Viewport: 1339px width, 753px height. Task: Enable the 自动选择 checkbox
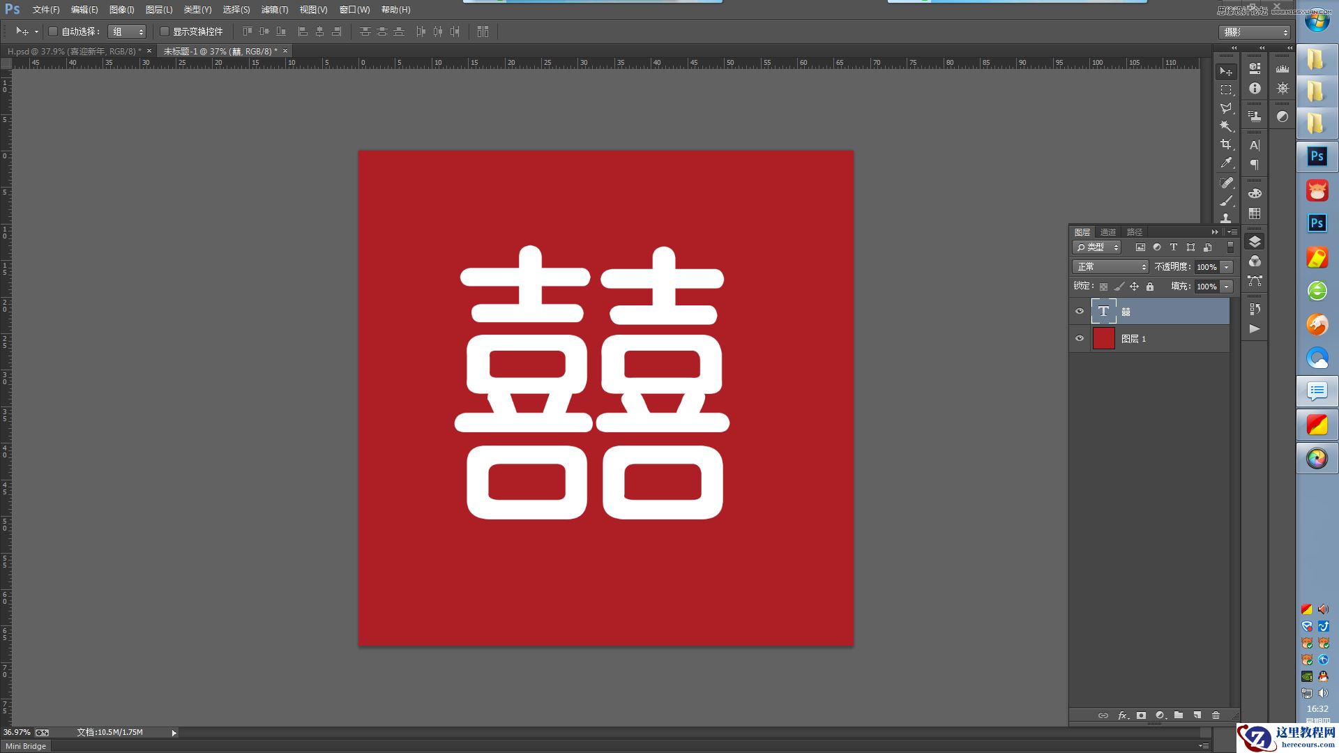pyautogui.click(x=53, y=31)
